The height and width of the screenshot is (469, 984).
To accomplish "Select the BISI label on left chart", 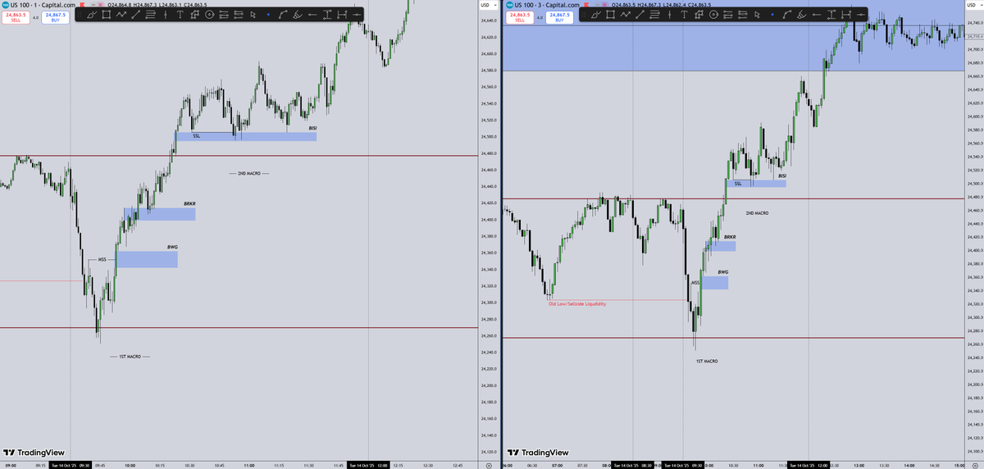I will click(x=312, y=129).
